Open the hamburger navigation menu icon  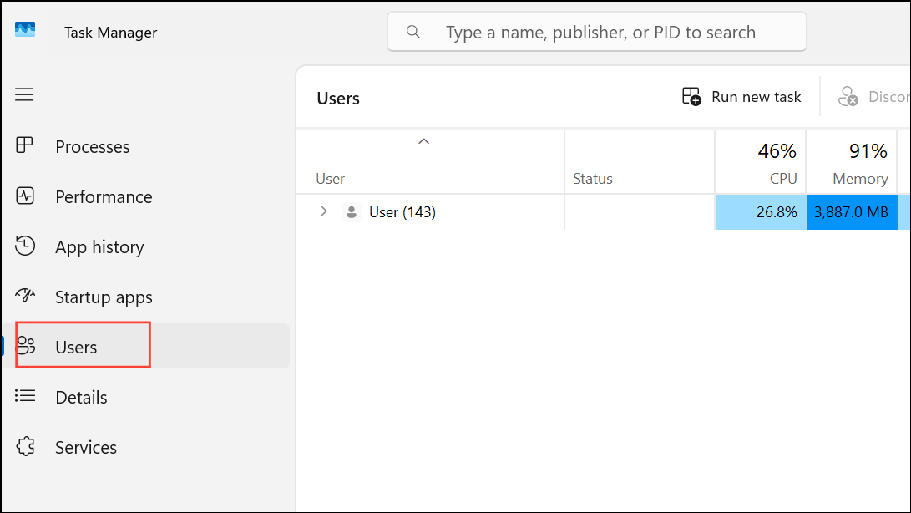24,94
